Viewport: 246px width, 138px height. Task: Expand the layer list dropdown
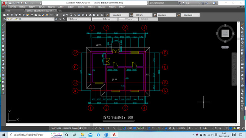click(30, 19)
